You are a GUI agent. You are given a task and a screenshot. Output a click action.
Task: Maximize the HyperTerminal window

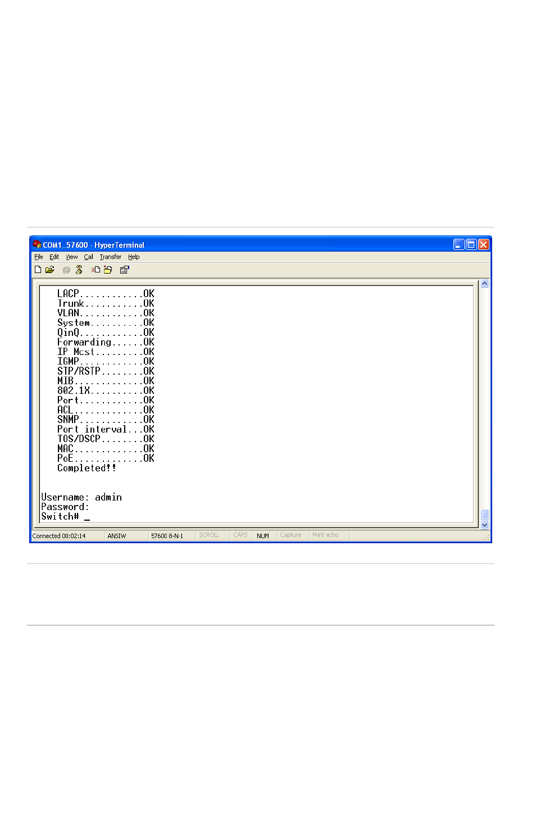[471, 244]
